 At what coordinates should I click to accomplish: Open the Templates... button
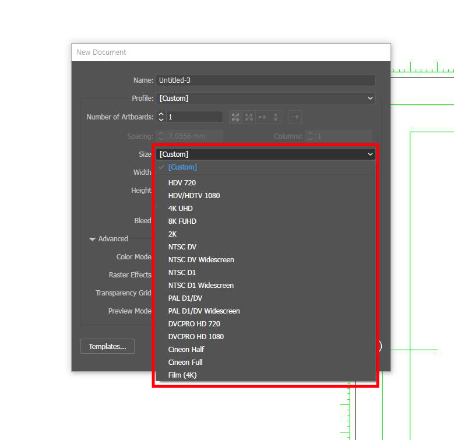(107, 346)
